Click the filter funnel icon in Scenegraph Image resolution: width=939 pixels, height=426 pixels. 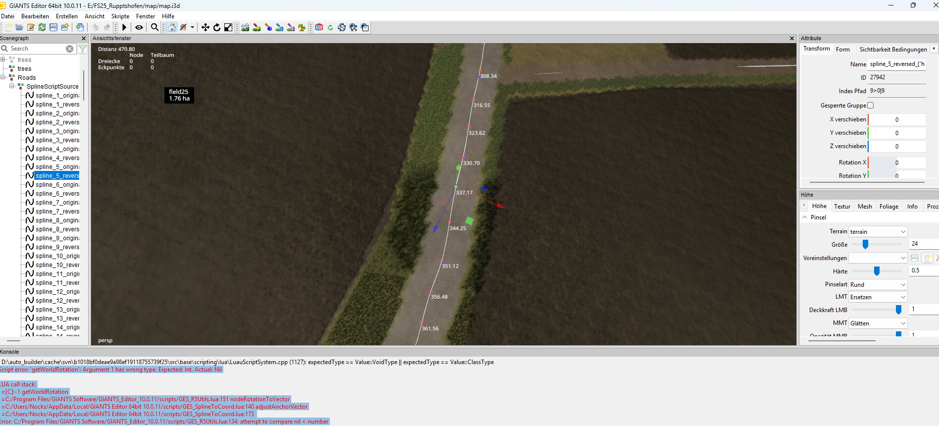click(83, 49)
